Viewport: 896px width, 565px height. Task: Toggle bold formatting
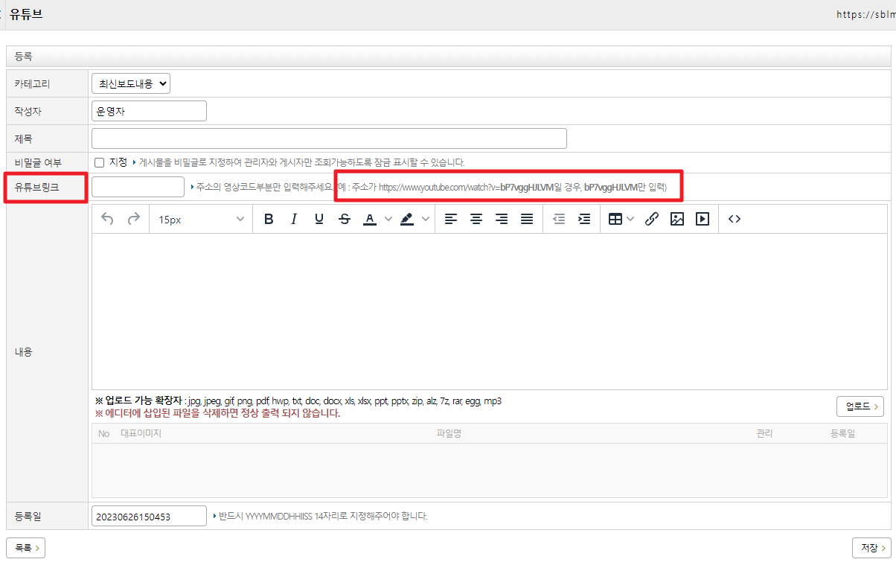click(269, 219)
